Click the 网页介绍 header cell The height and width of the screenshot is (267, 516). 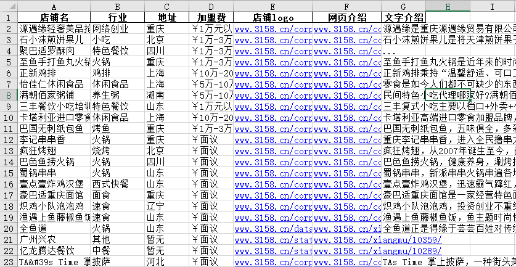pyautogui.click(x=347, y=17)
